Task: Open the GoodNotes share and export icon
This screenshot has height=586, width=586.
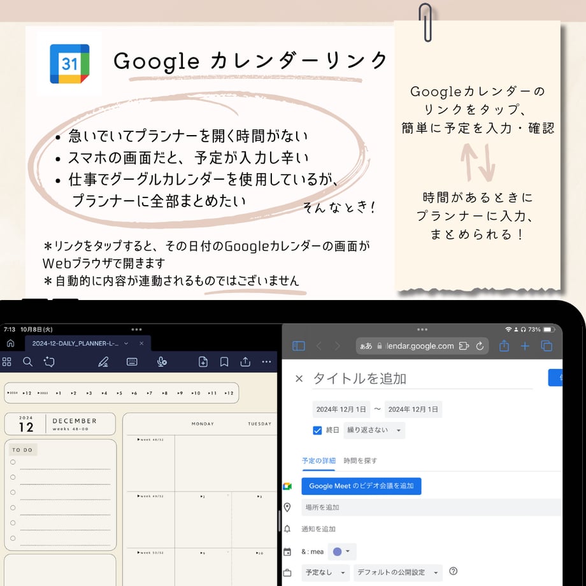Action: pyautogui.click(x=245, y=361)
